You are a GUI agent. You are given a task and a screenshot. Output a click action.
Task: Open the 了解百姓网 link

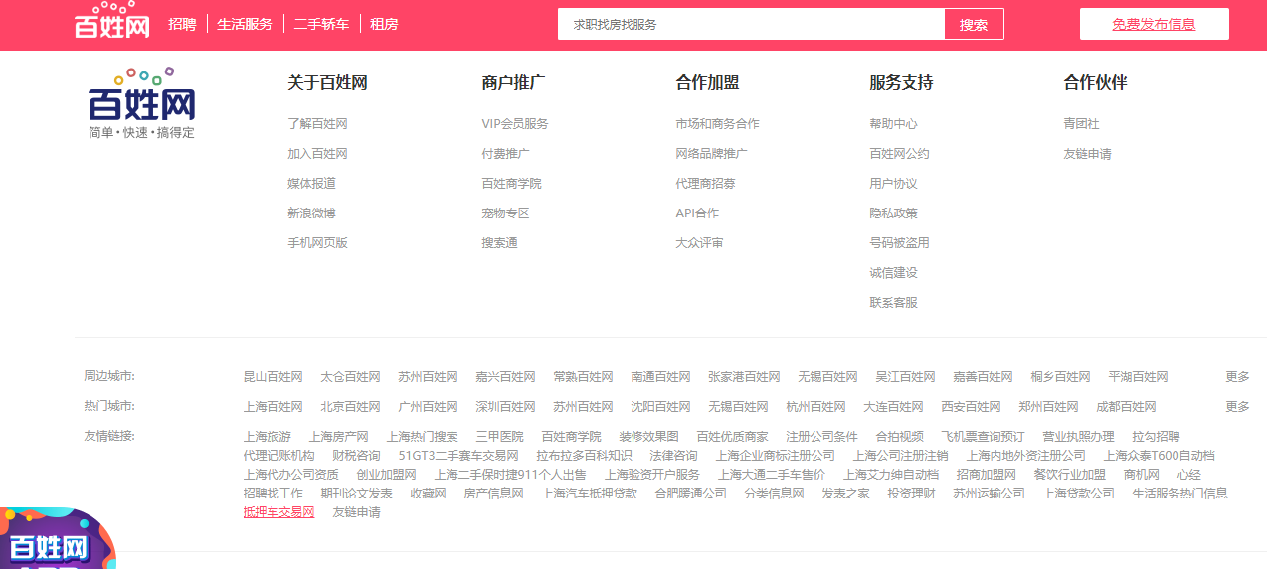coord(317,124)
